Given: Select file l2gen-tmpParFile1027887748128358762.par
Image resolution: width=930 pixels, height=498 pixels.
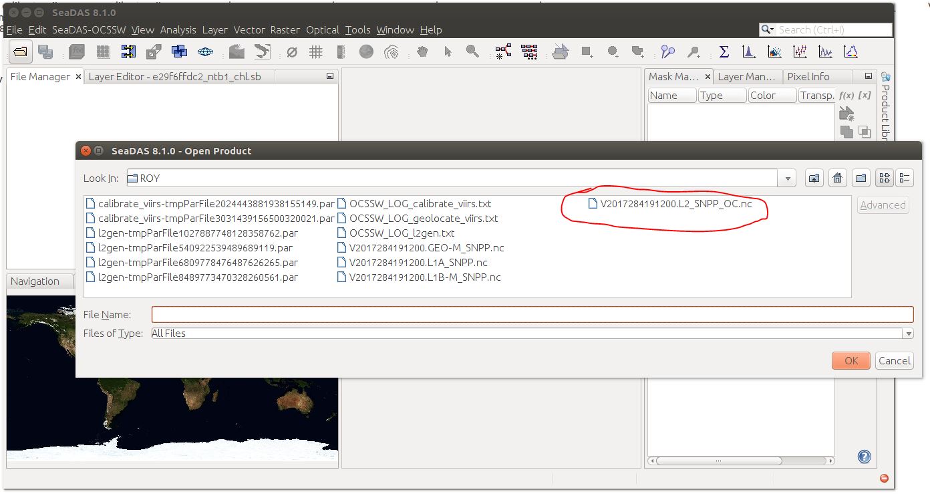Looking at the screenshot, I should coord(192,233).
